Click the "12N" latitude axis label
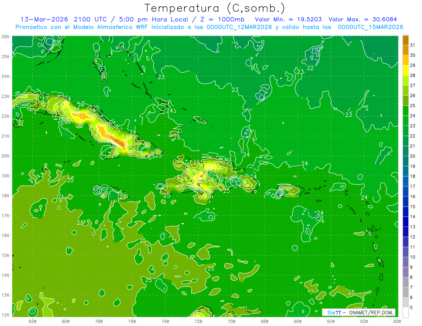Image resolution: width=422 pixels, height=326 pixels. pos(5,315)
